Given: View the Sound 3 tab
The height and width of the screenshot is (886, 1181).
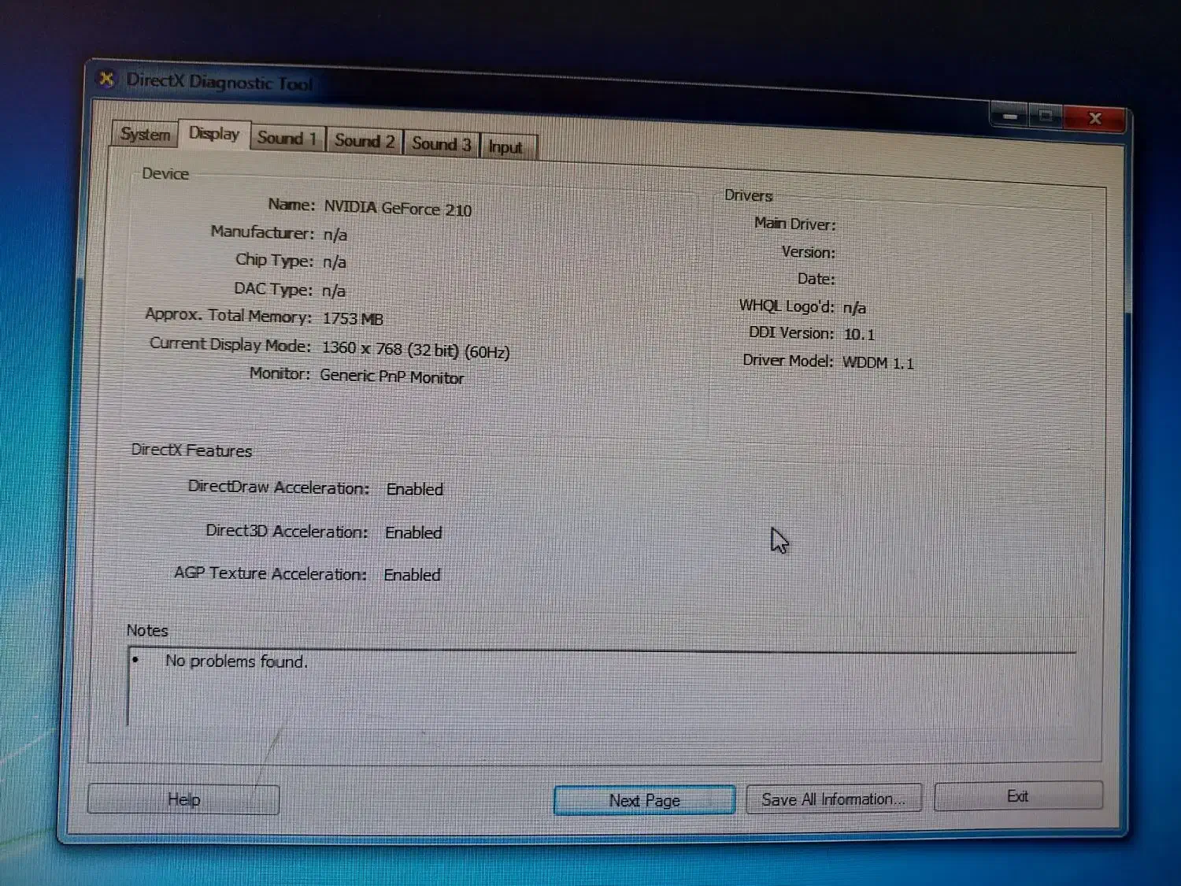Looking at the screenshot, I should 442,144.
